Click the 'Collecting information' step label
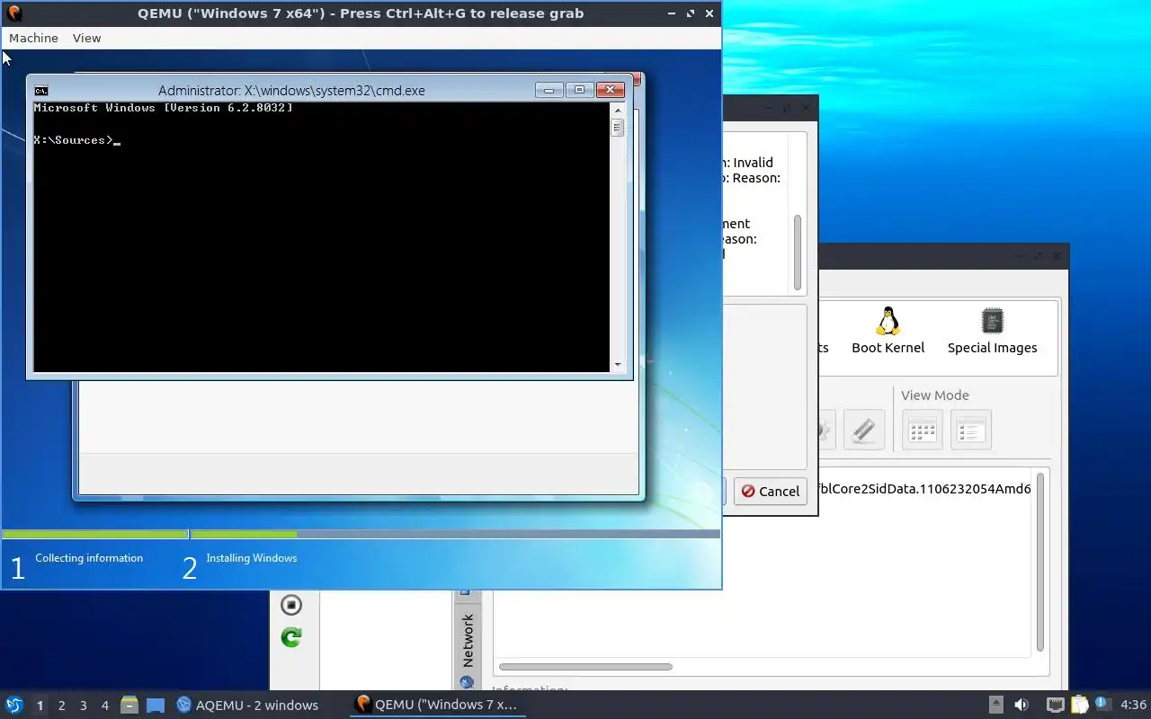The width and height of the screenshot is (1151, 719). point(89,558)
